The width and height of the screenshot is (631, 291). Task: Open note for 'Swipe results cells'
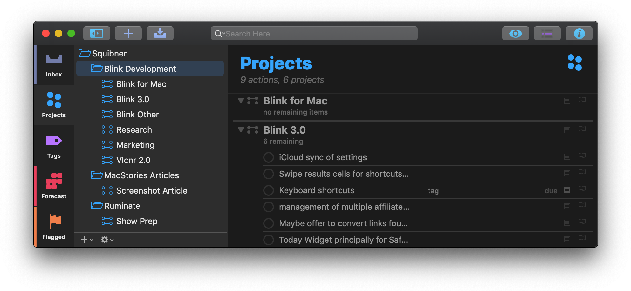[x=567, y=173]
